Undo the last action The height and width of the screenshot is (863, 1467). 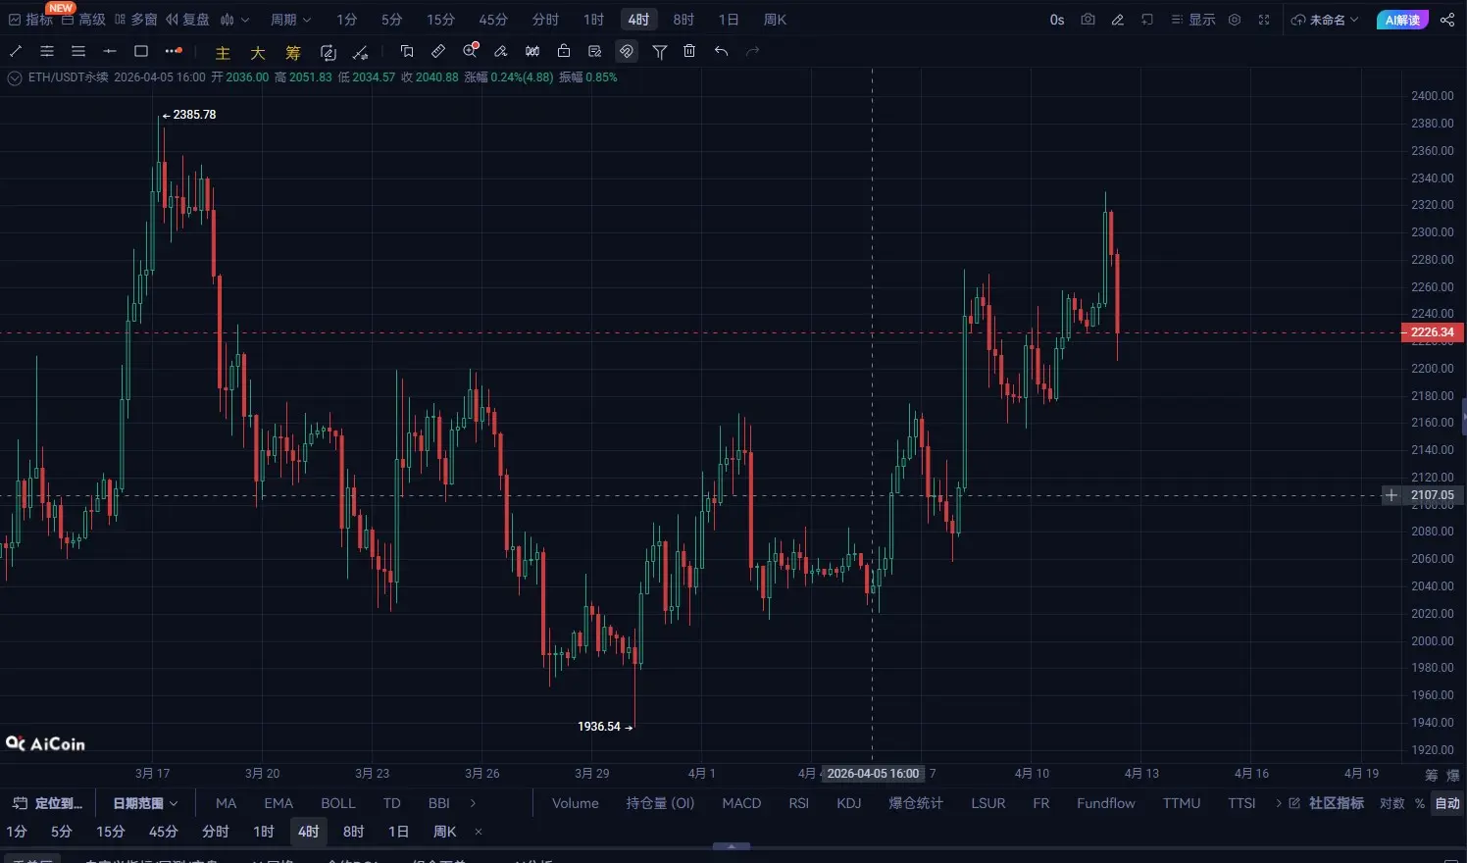722,51
